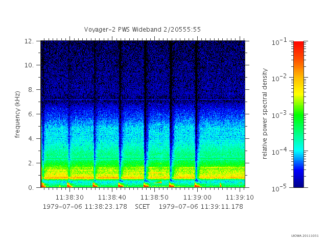Click the '4.' frequency tick label
Viewport: 327px width, 245px height.
point(31,138)
